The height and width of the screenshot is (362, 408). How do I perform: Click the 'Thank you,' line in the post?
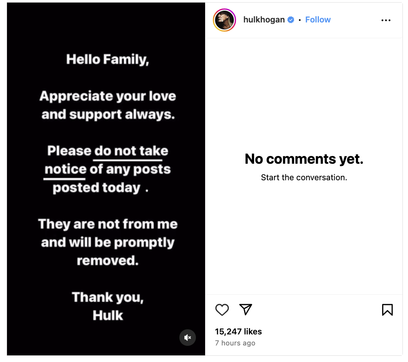point(108,297)
